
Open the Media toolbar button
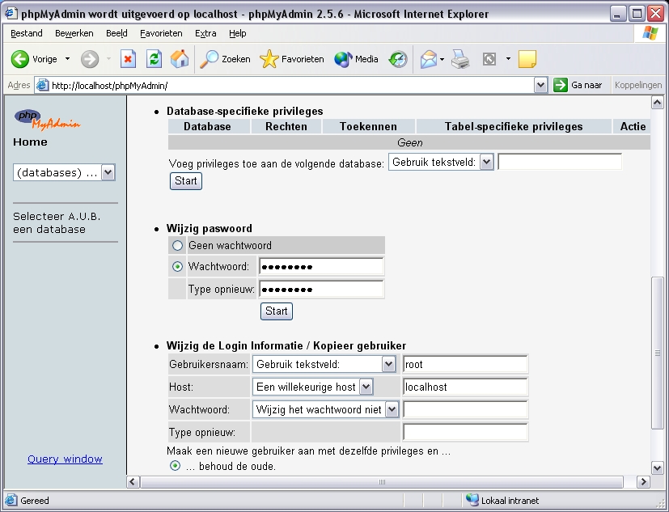(x=356, y=59)
